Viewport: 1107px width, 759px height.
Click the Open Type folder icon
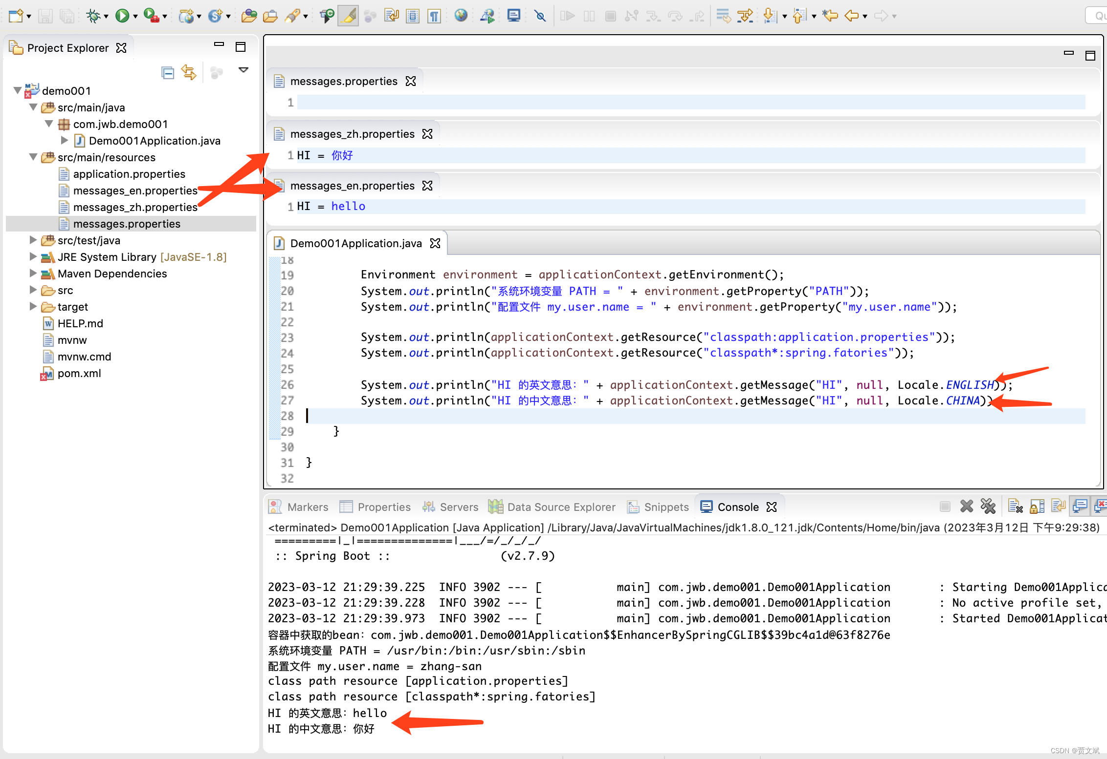click(249, 16)
